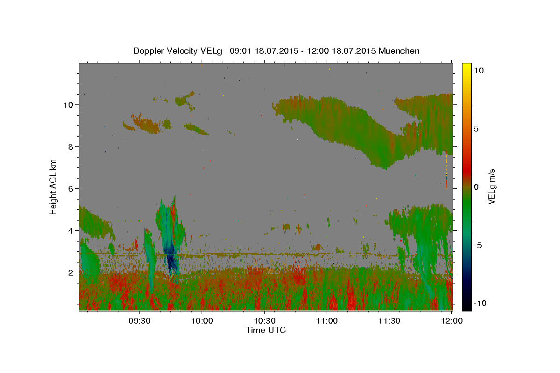Click the height axis label '6'

pos(70,189)
